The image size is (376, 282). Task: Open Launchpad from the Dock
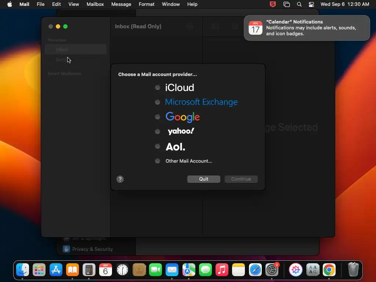[x=39, y=270]
